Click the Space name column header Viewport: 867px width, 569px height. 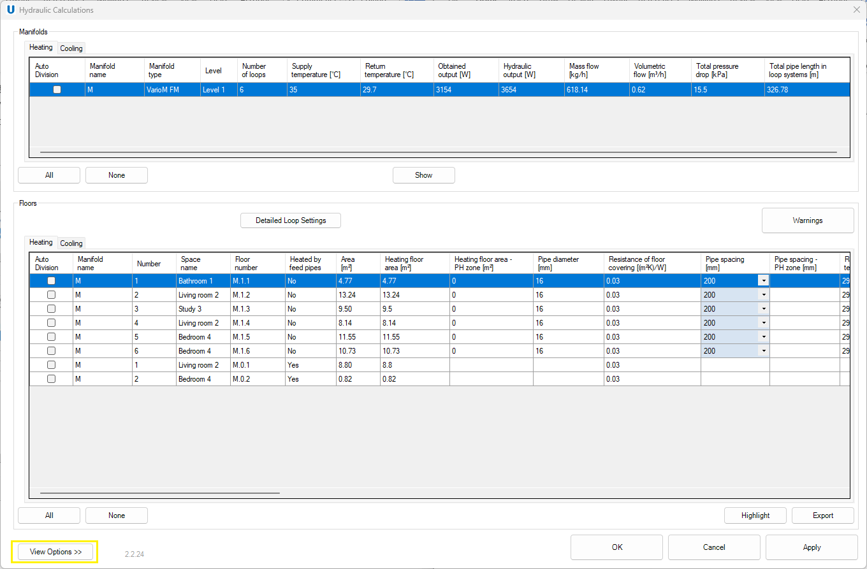[x=203, y=263]
